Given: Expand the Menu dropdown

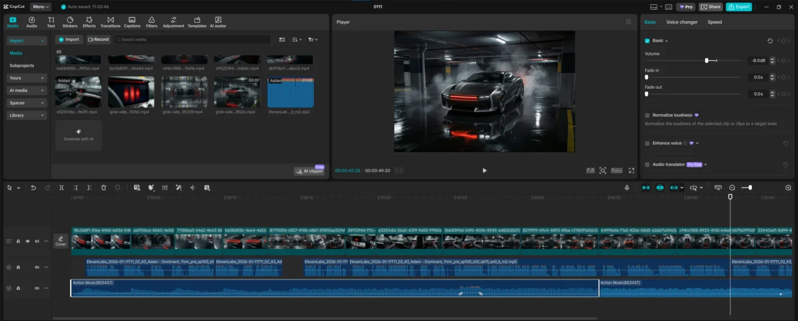Looking at the screenshot, I should point(40,7).
